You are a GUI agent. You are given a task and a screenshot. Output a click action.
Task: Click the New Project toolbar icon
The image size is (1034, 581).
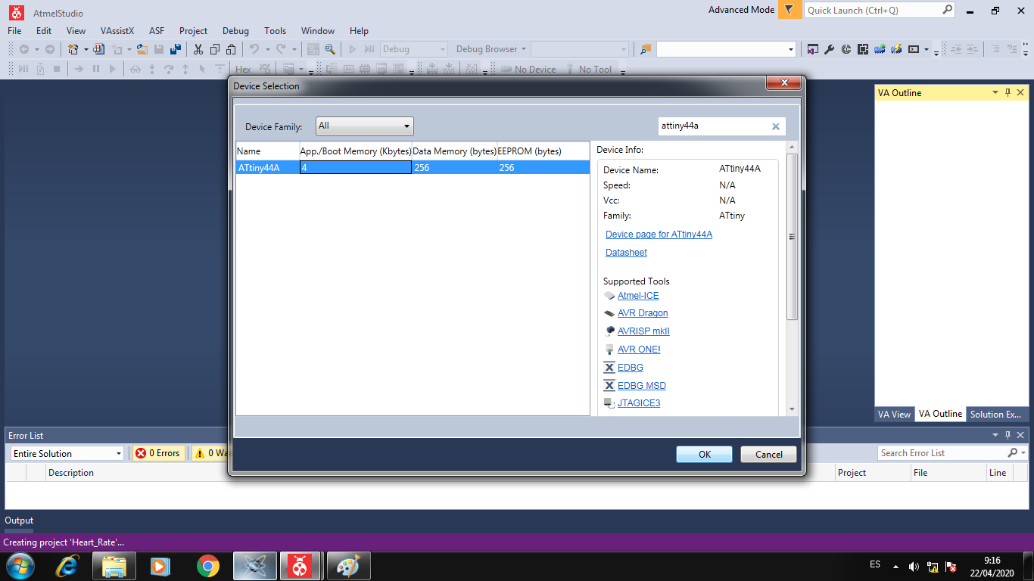pyautogui.click(x=73, y=49)
